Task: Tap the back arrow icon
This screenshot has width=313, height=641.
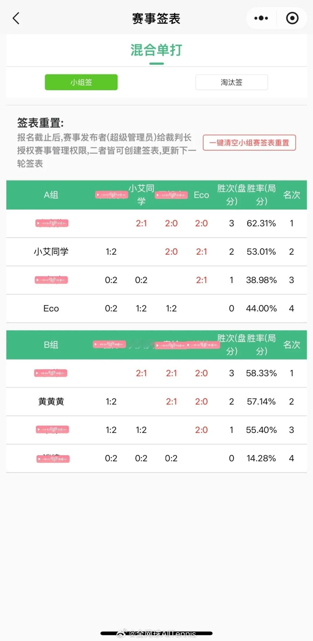Action: (16, 18)
